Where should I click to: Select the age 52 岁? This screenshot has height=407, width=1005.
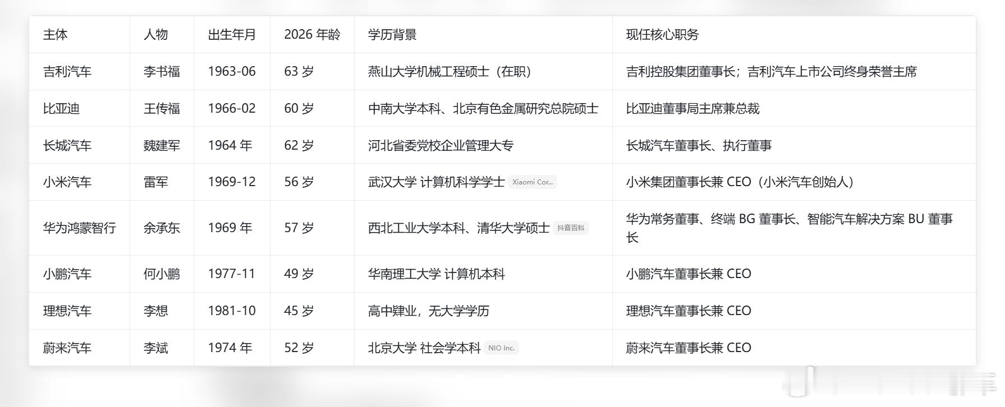point(299,348)
